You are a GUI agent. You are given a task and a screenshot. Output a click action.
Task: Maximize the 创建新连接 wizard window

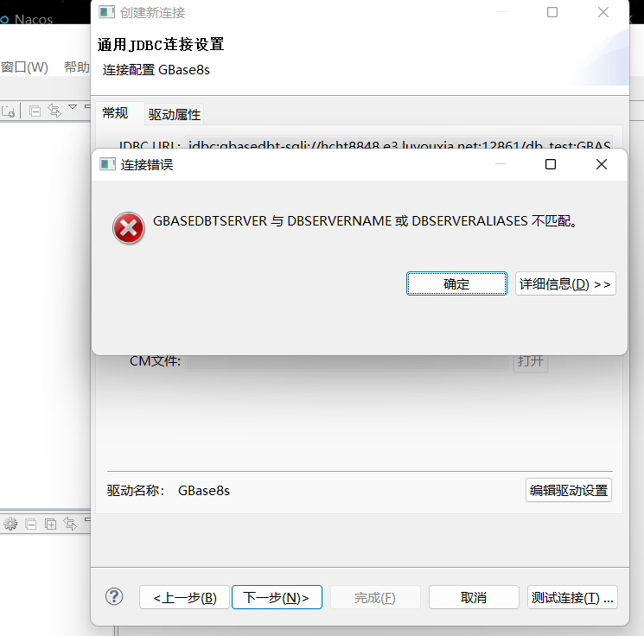coord(552,12)
